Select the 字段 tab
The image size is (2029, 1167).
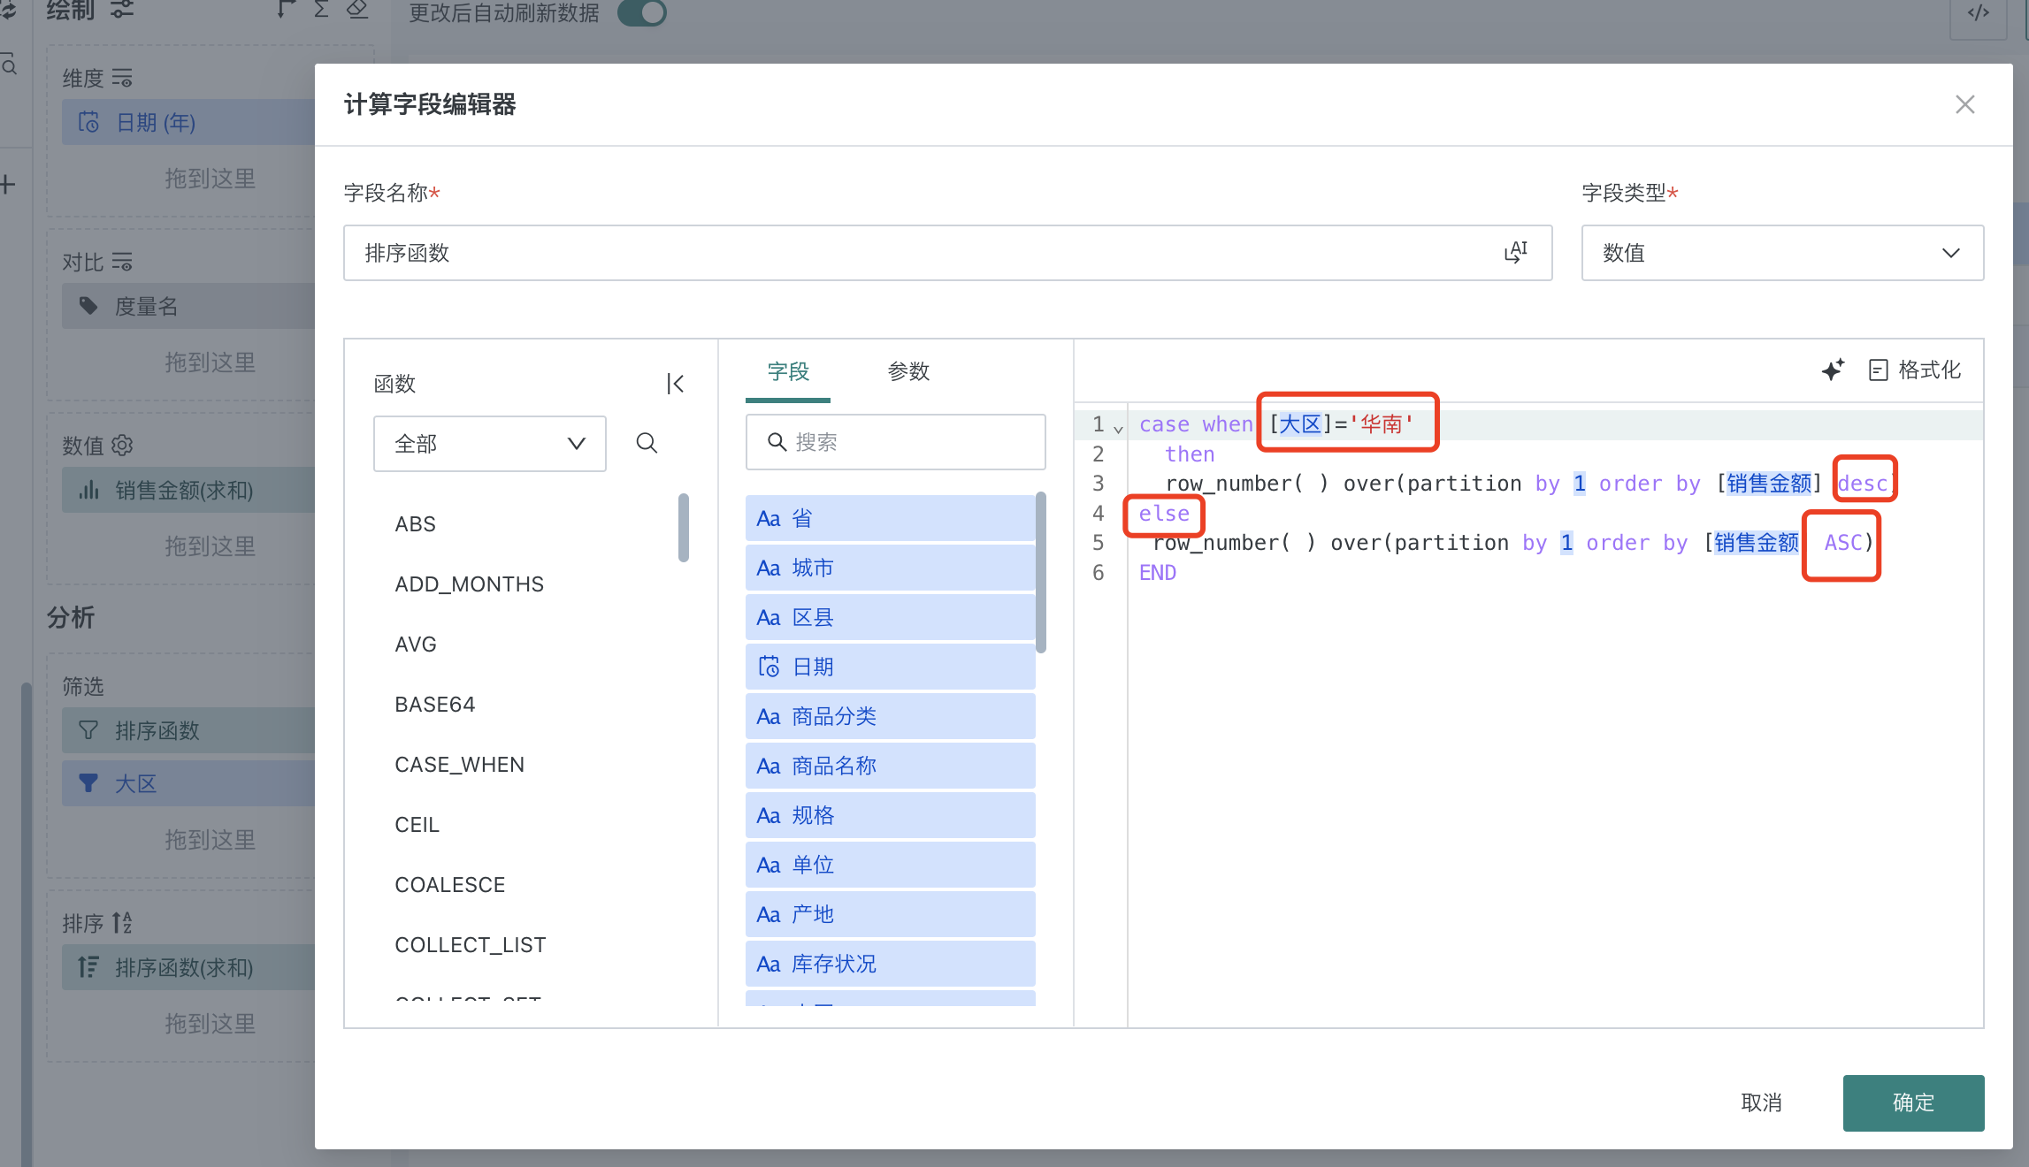pos(787,371)
